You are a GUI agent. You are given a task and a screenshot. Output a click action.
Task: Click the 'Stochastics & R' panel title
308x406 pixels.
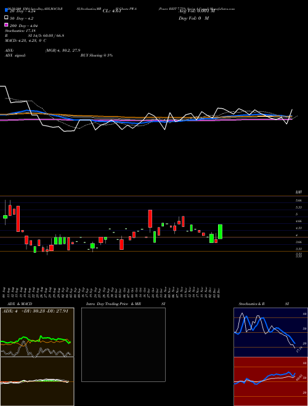252,304
